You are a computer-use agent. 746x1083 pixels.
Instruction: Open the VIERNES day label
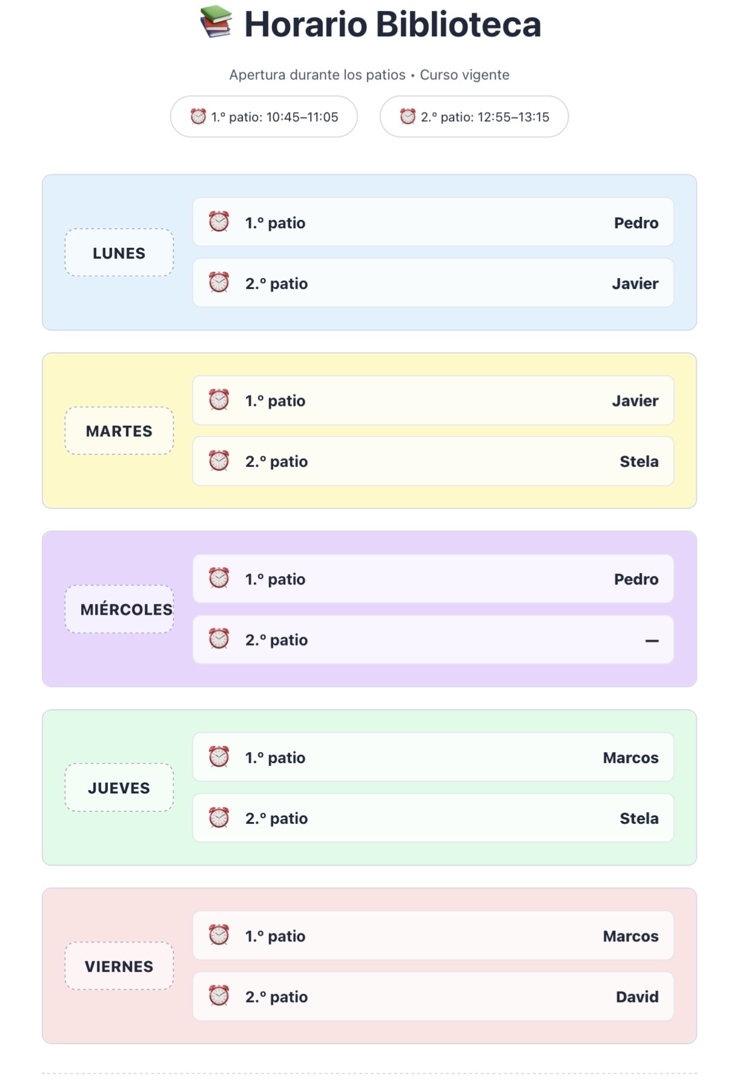point(119,966)
